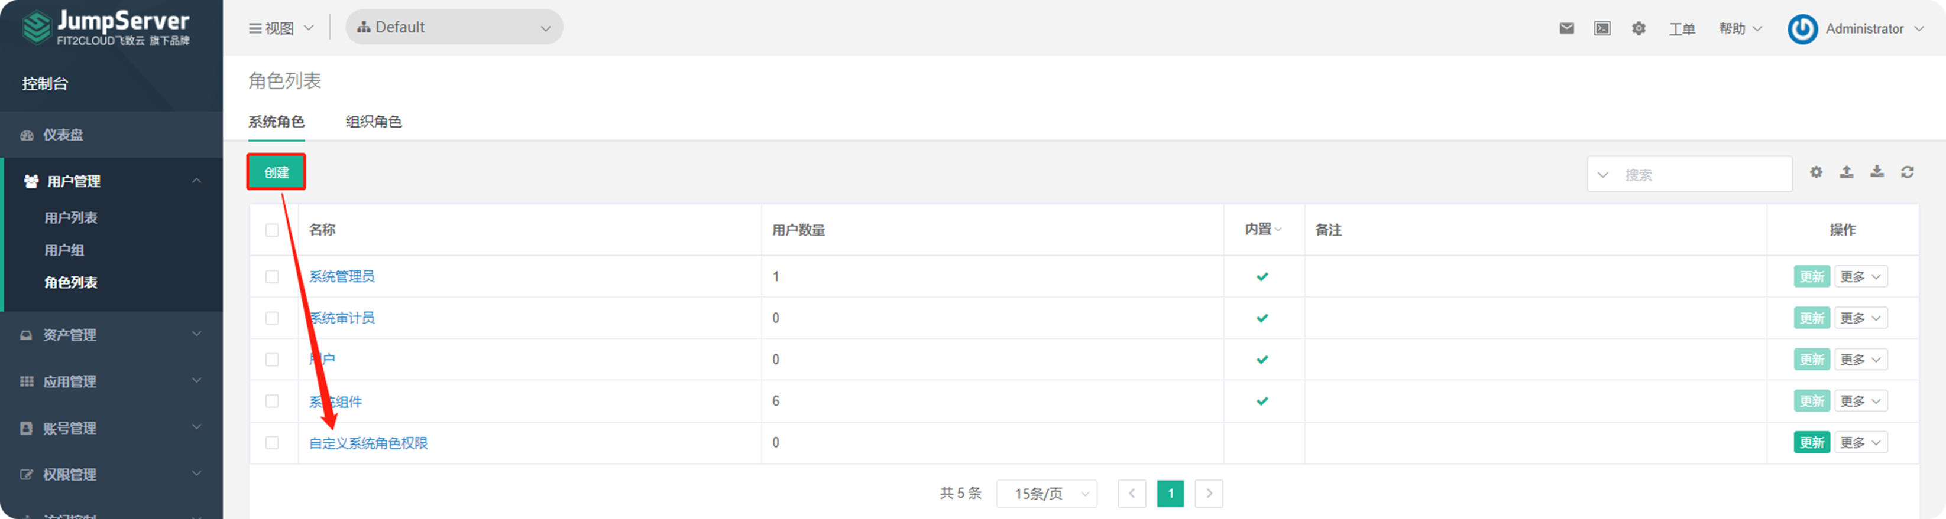Open 用户组 in sidebar
Viewport: 1946px width, 519px height.
(64, 250)
